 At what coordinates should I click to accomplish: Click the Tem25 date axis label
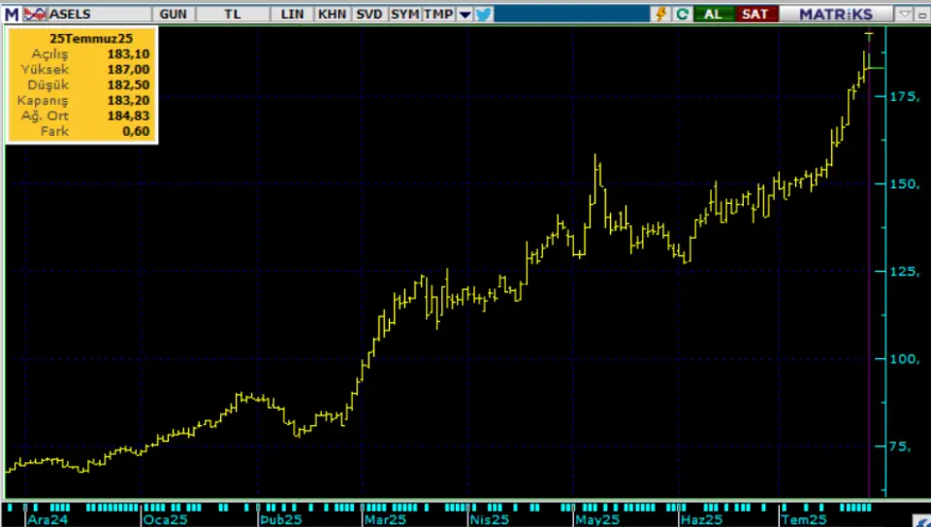tap(805, 520)
